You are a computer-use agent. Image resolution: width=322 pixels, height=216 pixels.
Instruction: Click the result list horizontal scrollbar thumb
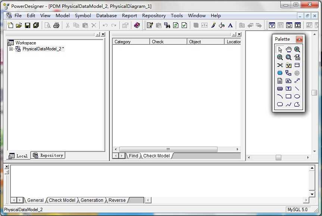click(168, 149)
